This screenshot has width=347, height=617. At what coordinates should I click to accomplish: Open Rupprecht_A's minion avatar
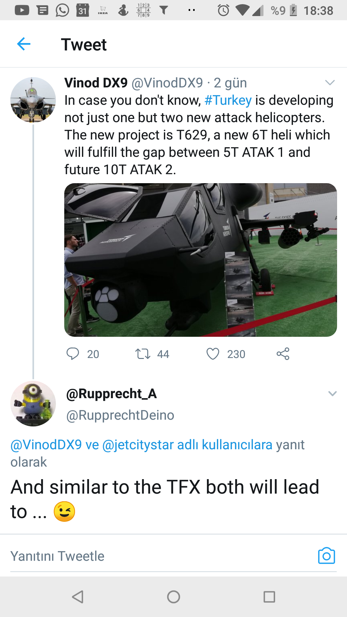click(x=33, y=404)
